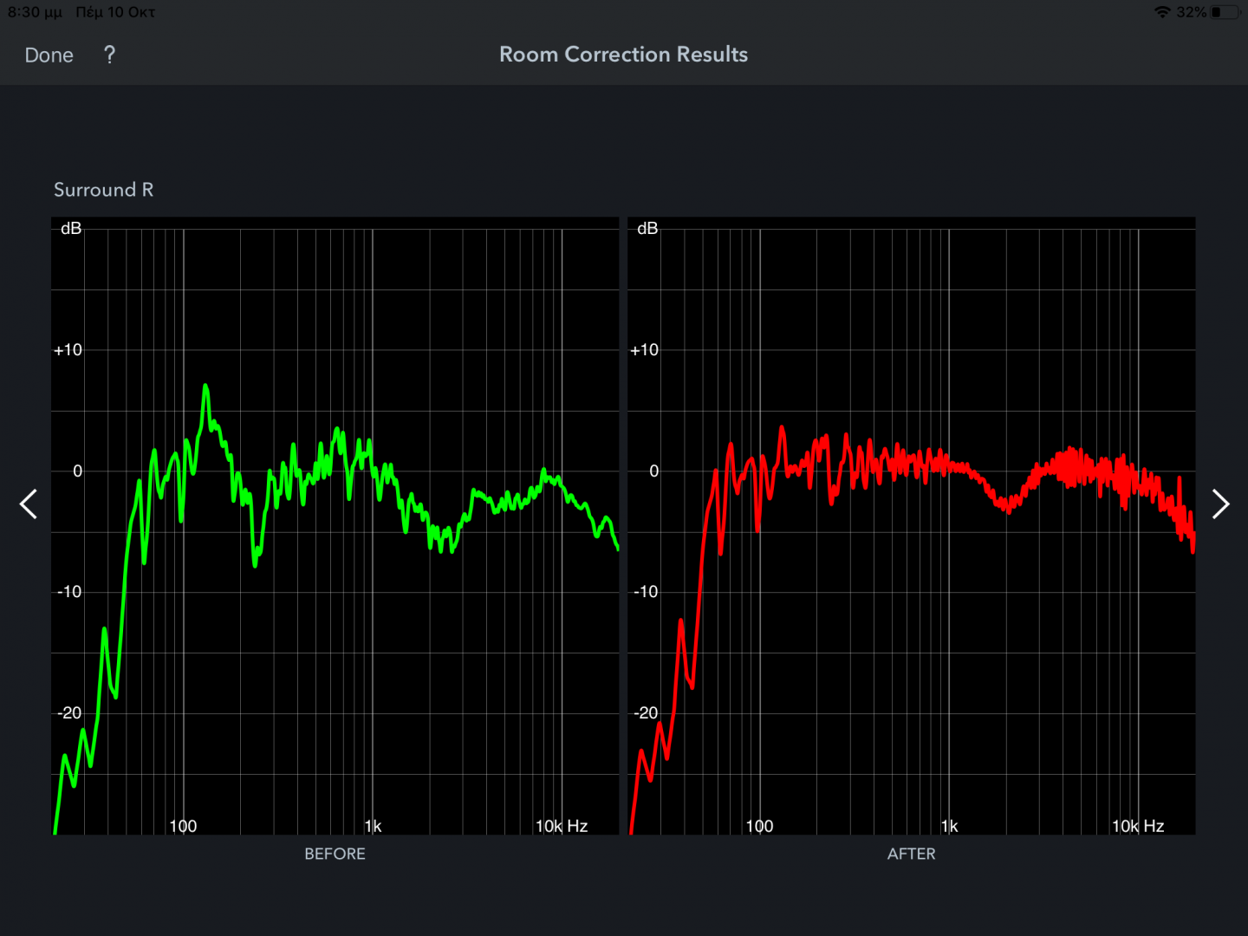Click the 10k Hz label on BEFORE graph
This screenshot has width=1248, height=936.
point(562,826)
